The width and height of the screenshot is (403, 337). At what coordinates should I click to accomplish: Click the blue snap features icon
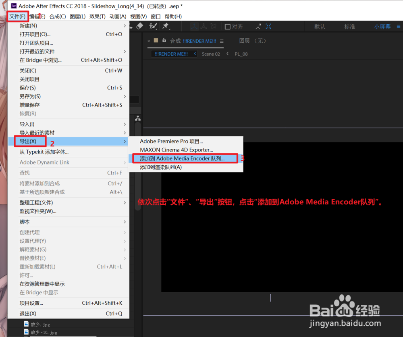click(268, 26)
